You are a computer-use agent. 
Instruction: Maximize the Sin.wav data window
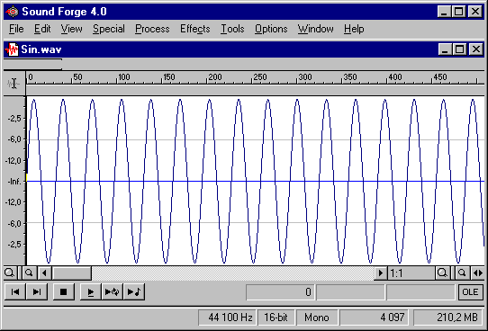pyautogui.click(x=460, y=49)
